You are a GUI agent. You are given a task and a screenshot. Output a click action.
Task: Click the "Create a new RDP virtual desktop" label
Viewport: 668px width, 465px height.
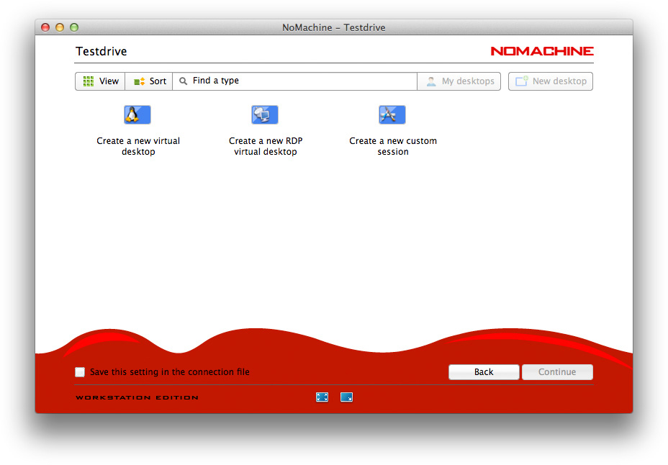point(266,146)
